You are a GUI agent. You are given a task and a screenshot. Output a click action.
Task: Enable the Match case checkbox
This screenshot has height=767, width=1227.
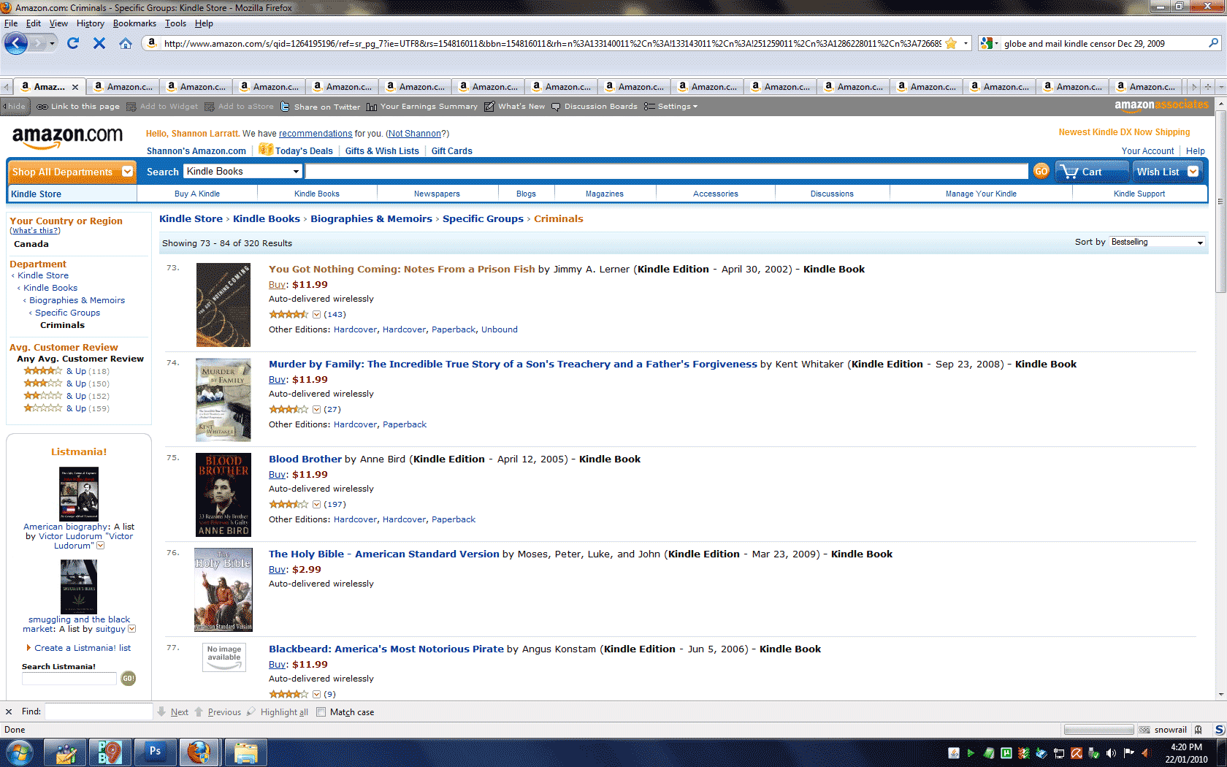(x=321, y=712)
